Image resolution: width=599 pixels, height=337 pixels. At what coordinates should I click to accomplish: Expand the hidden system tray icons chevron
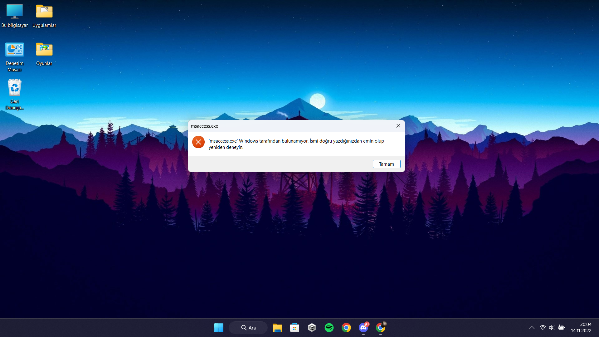click(532, 328)
